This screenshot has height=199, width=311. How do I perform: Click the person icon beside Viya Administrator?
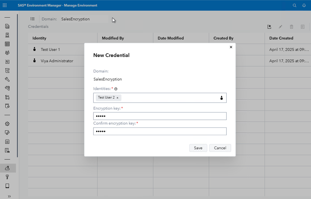coord(35,60)
